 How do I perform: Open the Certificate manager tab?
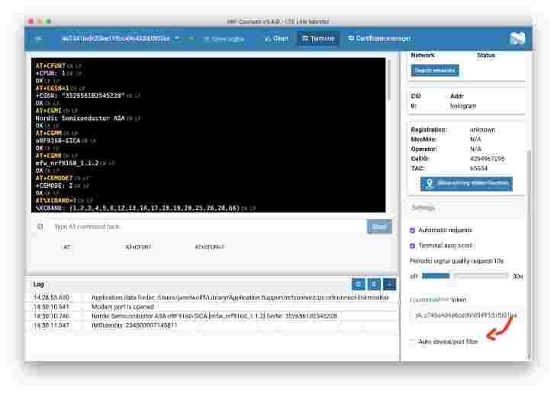click(379, 39)
